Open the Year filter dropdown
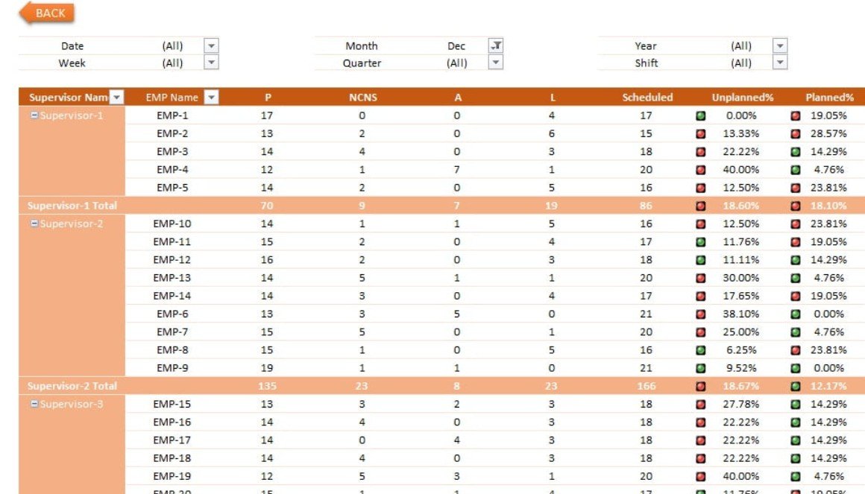 780,45
